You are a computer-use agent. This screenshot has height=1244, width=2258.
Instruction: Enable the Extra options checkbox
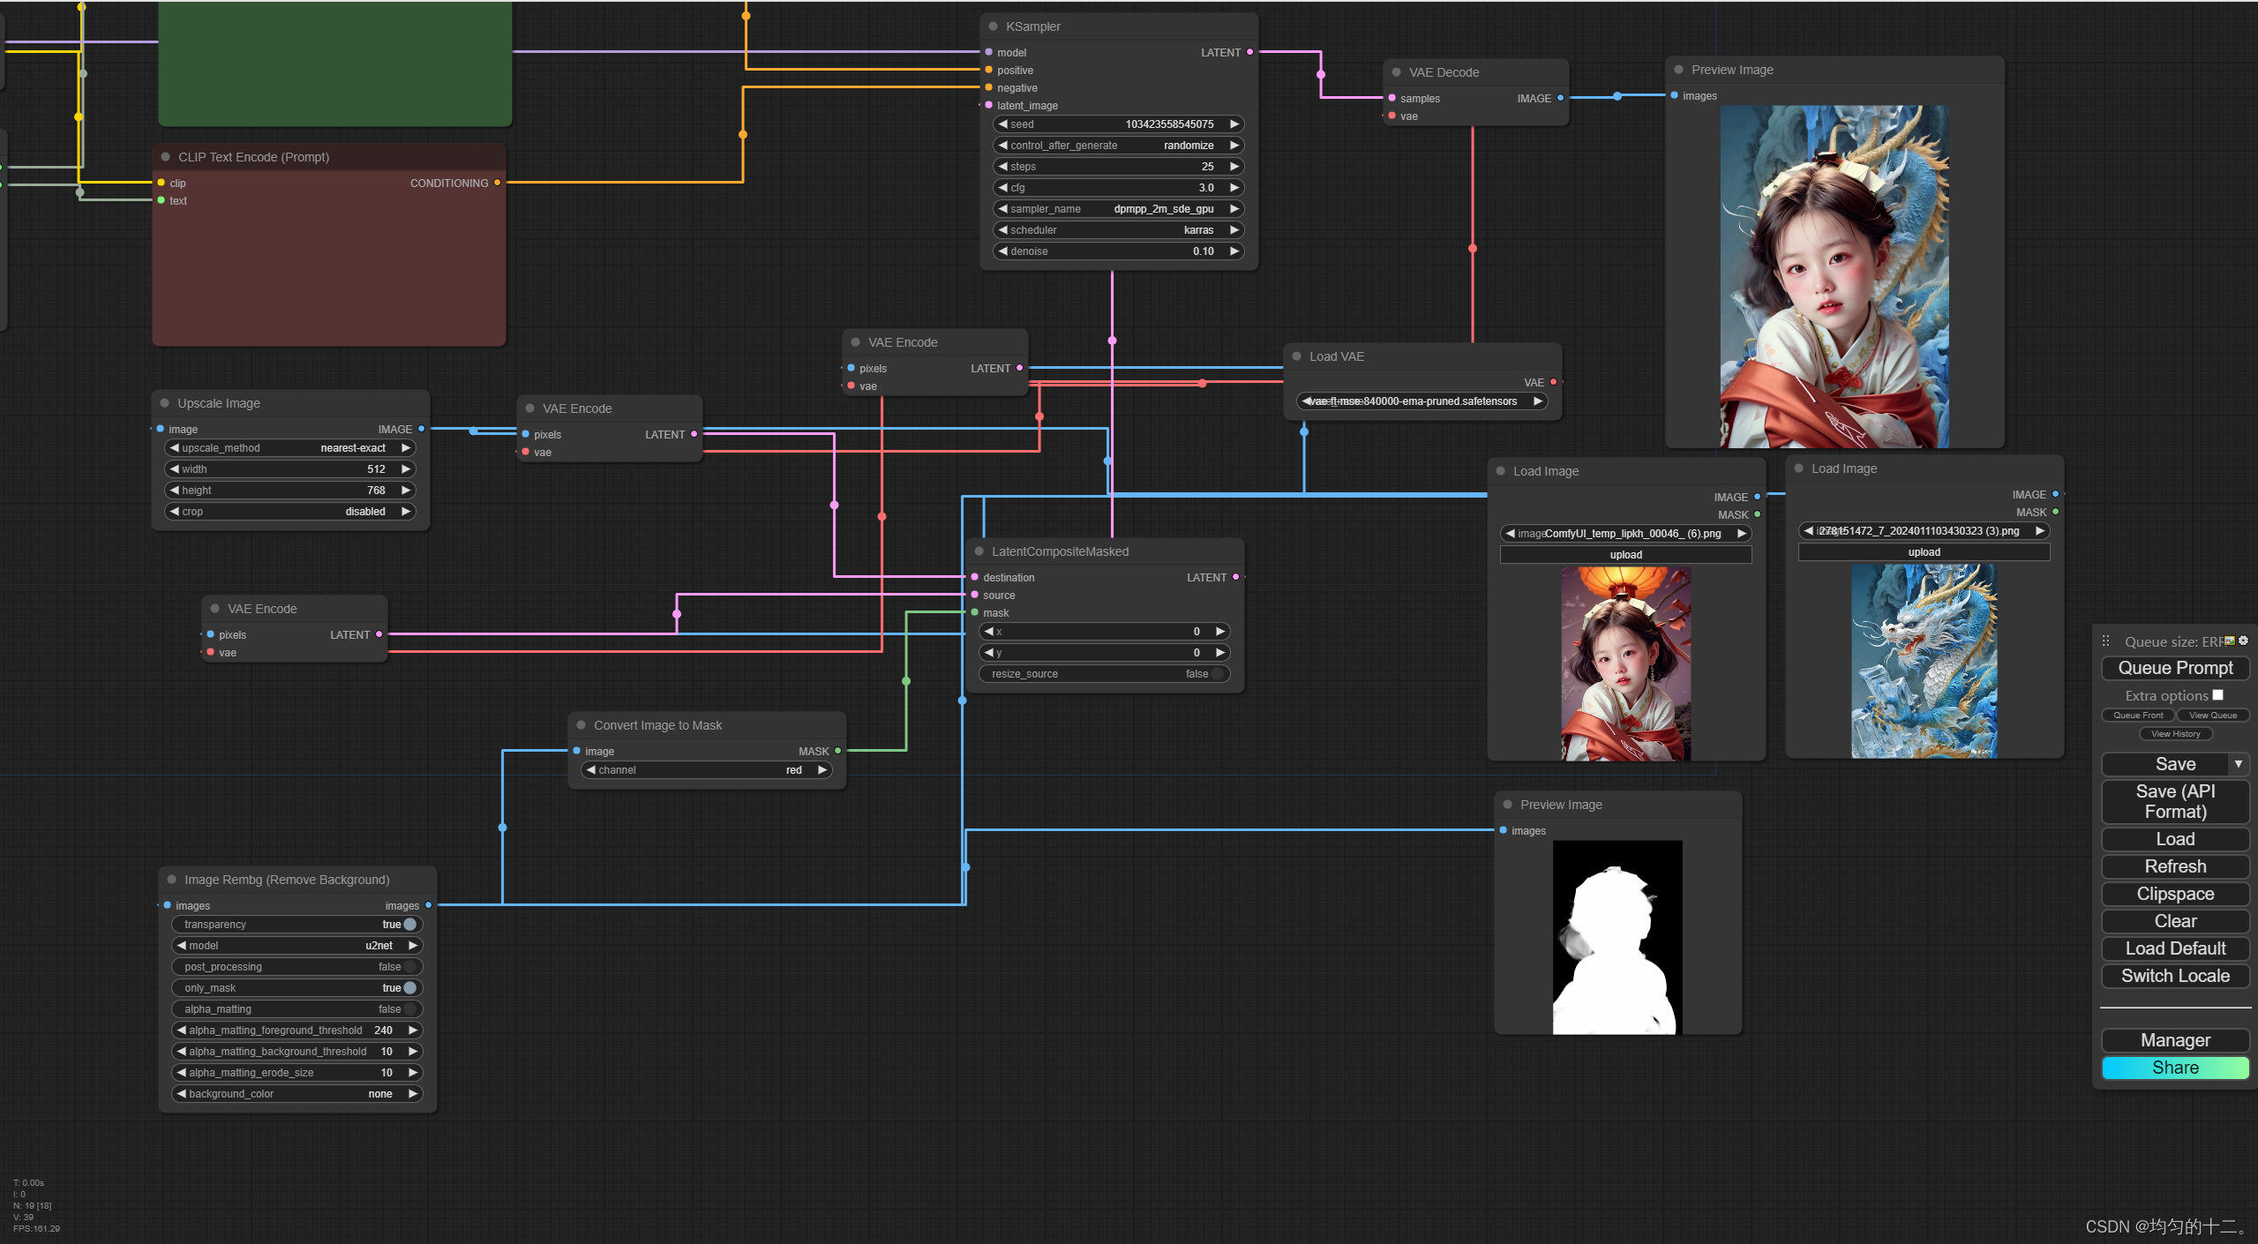(x=2217, y=695)
